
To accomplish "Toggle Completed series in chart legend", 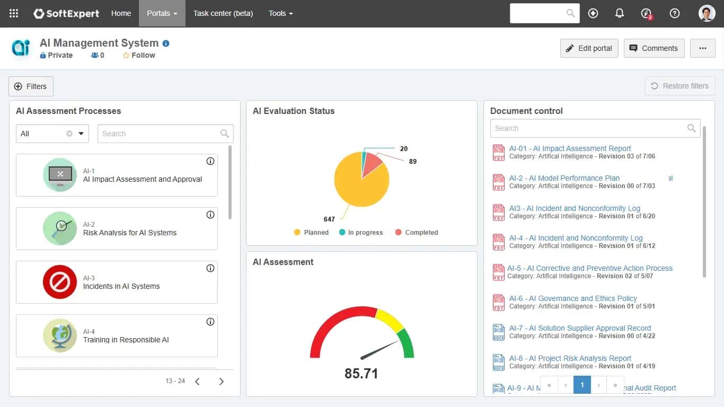I will 417,233.
